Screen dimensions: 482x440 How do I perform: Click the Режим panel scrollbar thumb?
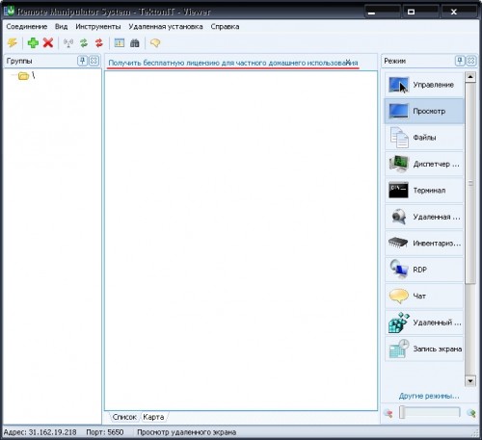[470, 183]
